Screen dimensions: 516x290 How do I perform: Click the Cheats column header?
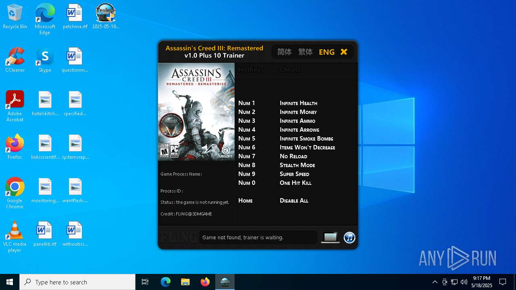point(290,70)
